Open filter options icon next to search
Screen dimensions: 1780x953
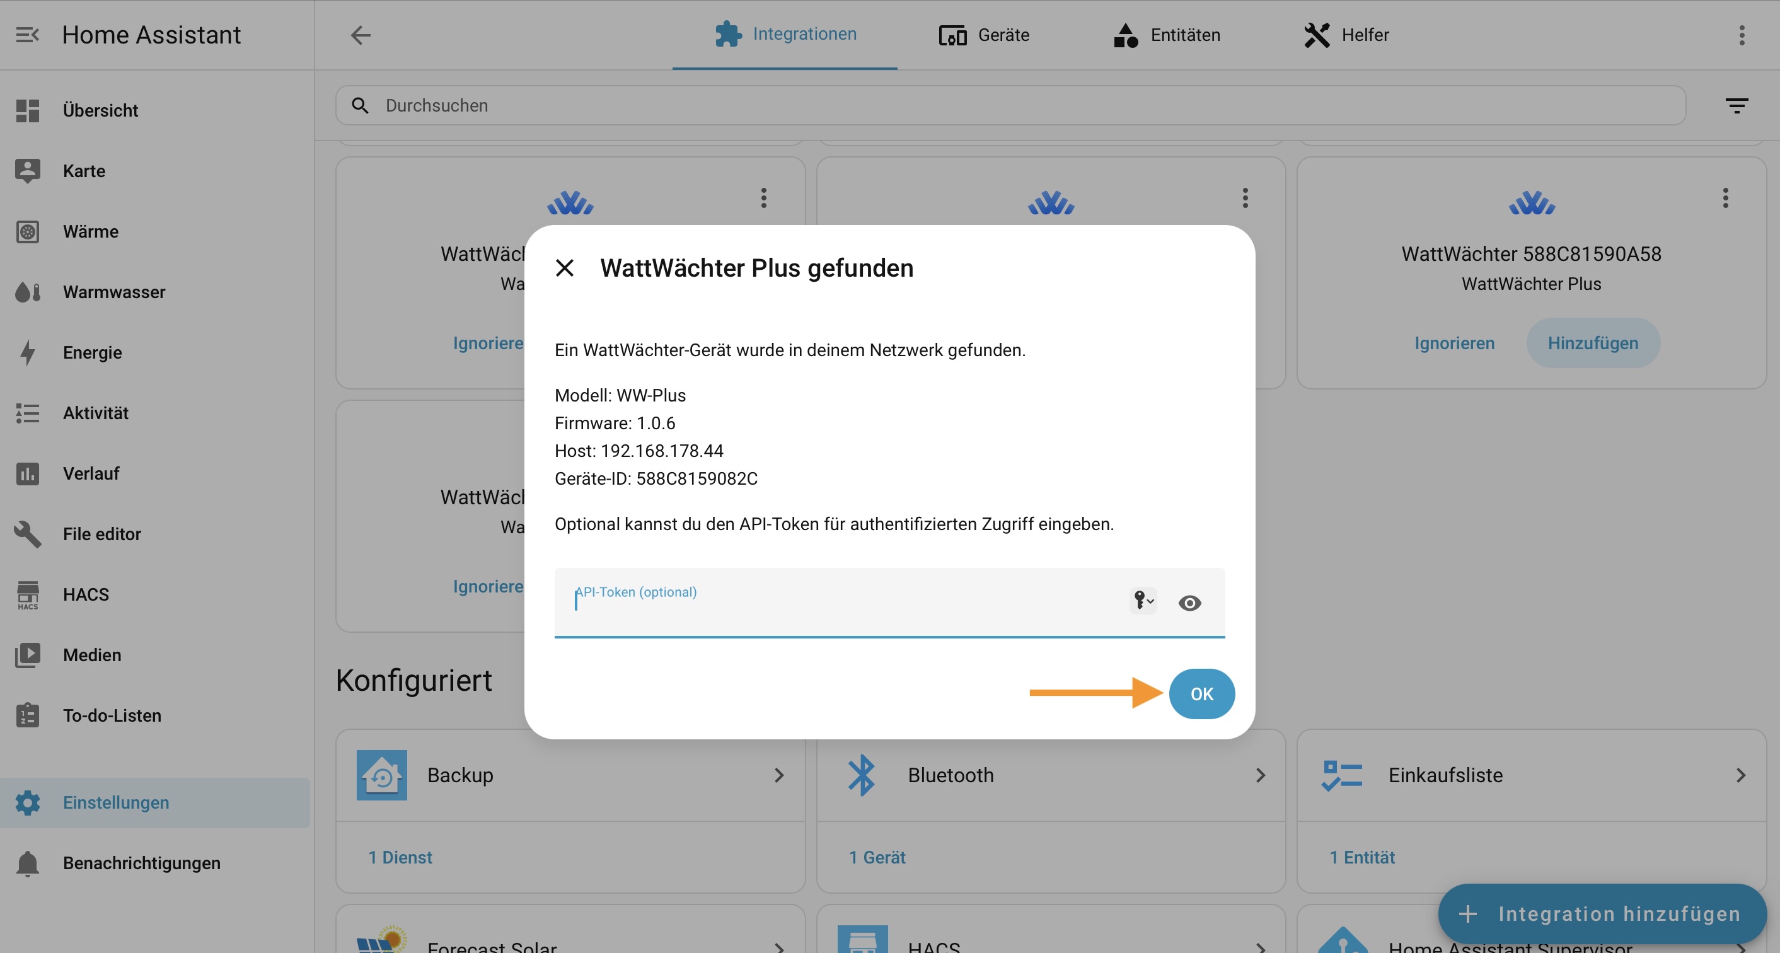(x=1737, y=105)
